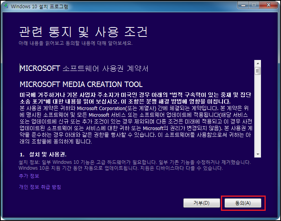Viewport: 281px width, 221px height.
Task: Click heading 'MICROSOFT 소프트웨어 사용권 계약서'
Action: 84,68
